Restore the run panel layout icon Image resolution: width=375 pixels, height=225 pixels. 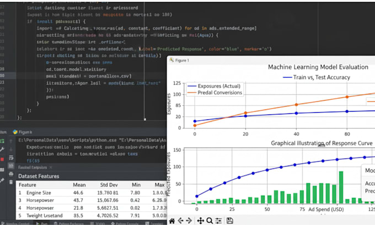2,169
